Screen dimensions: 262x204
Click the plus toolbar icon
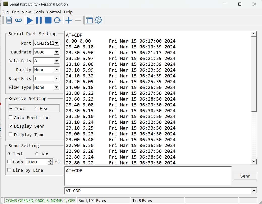[69, 20]
